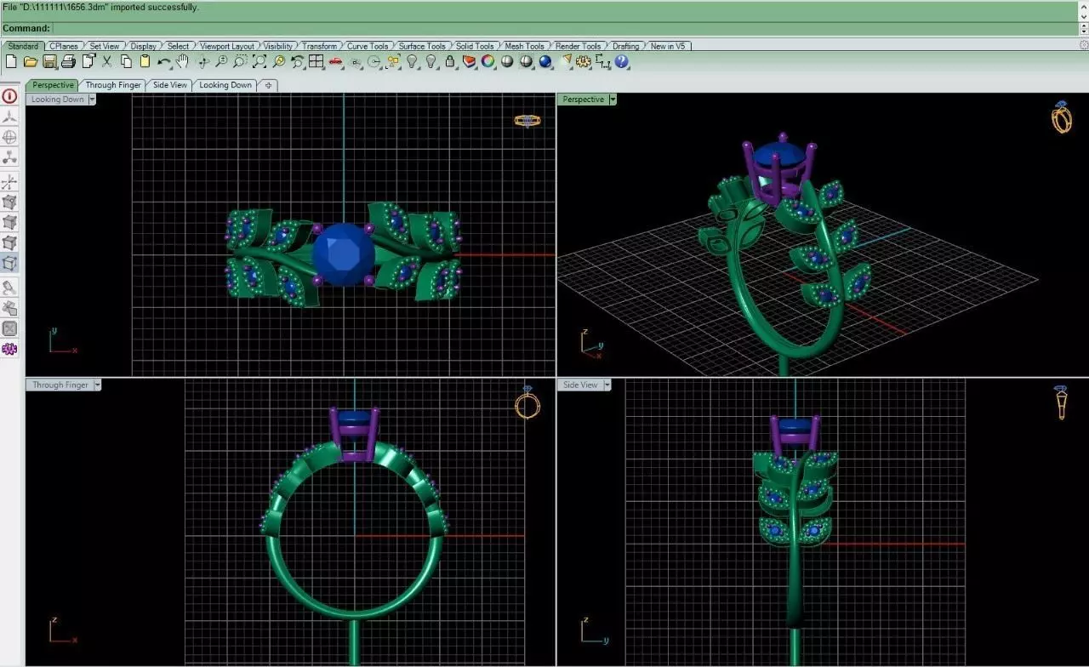Click the ring view icon in the Perspective viewport
1089x667 pixels.
[x=1061, y=117]
